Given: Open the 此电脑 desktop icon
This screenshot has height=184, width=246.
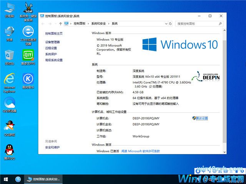Looking at the screenshot, I should click(9, 10).
